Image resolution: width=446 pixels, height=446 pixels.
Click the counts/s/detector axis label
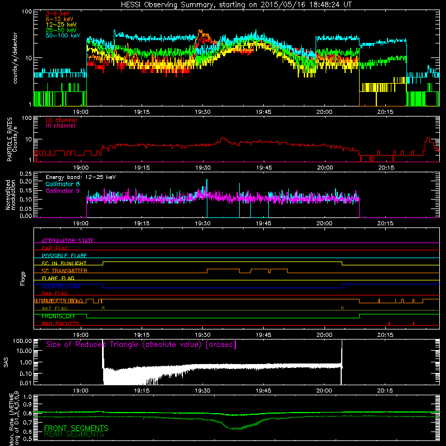point(15,58)
